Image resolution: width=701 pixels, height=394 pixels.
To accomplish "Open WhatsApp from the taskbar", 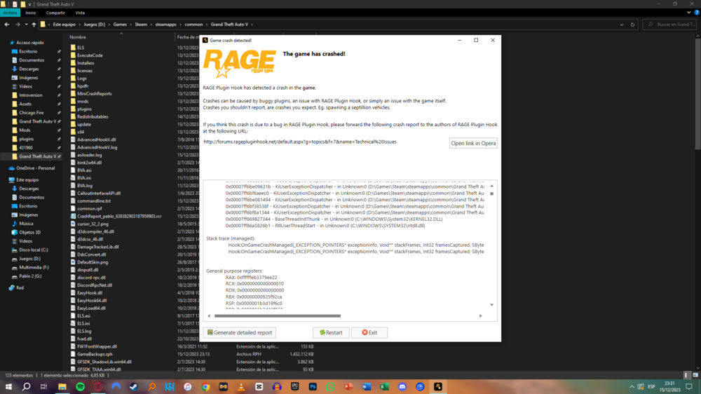I will click(331, 386).
